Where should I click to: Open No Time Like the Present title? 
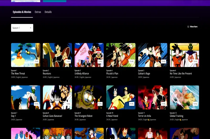click(x=181, y=74)
